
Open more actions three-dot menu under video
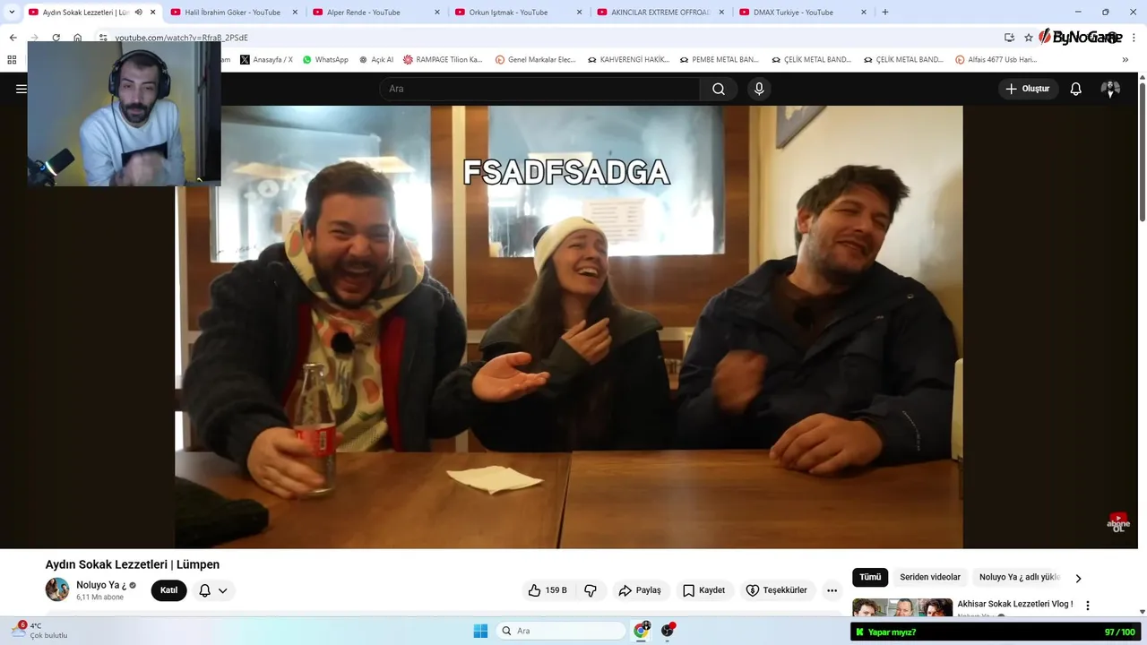click(x=832, y=590)
